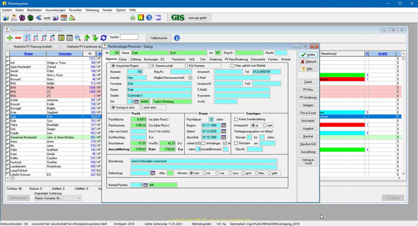Click the Weiter button
This screenshot has width=418, height=226.
click(x=308, y=55)
